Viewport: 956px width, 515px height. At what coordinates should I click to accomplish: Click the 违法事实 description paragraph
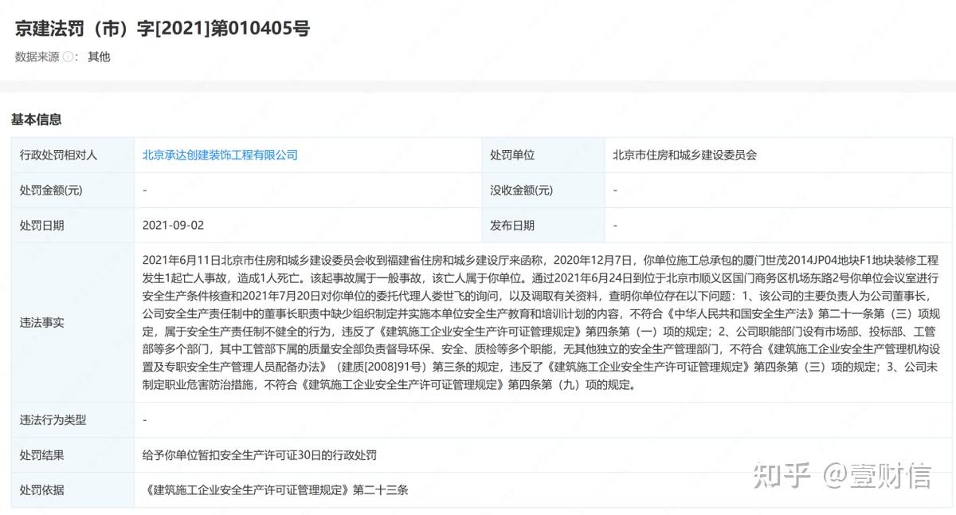[540, 323]
